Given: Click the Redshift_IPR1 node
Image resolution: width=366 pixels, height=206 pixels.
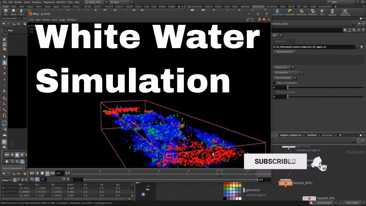Looking at the screenshot, I should click(309, 198).
